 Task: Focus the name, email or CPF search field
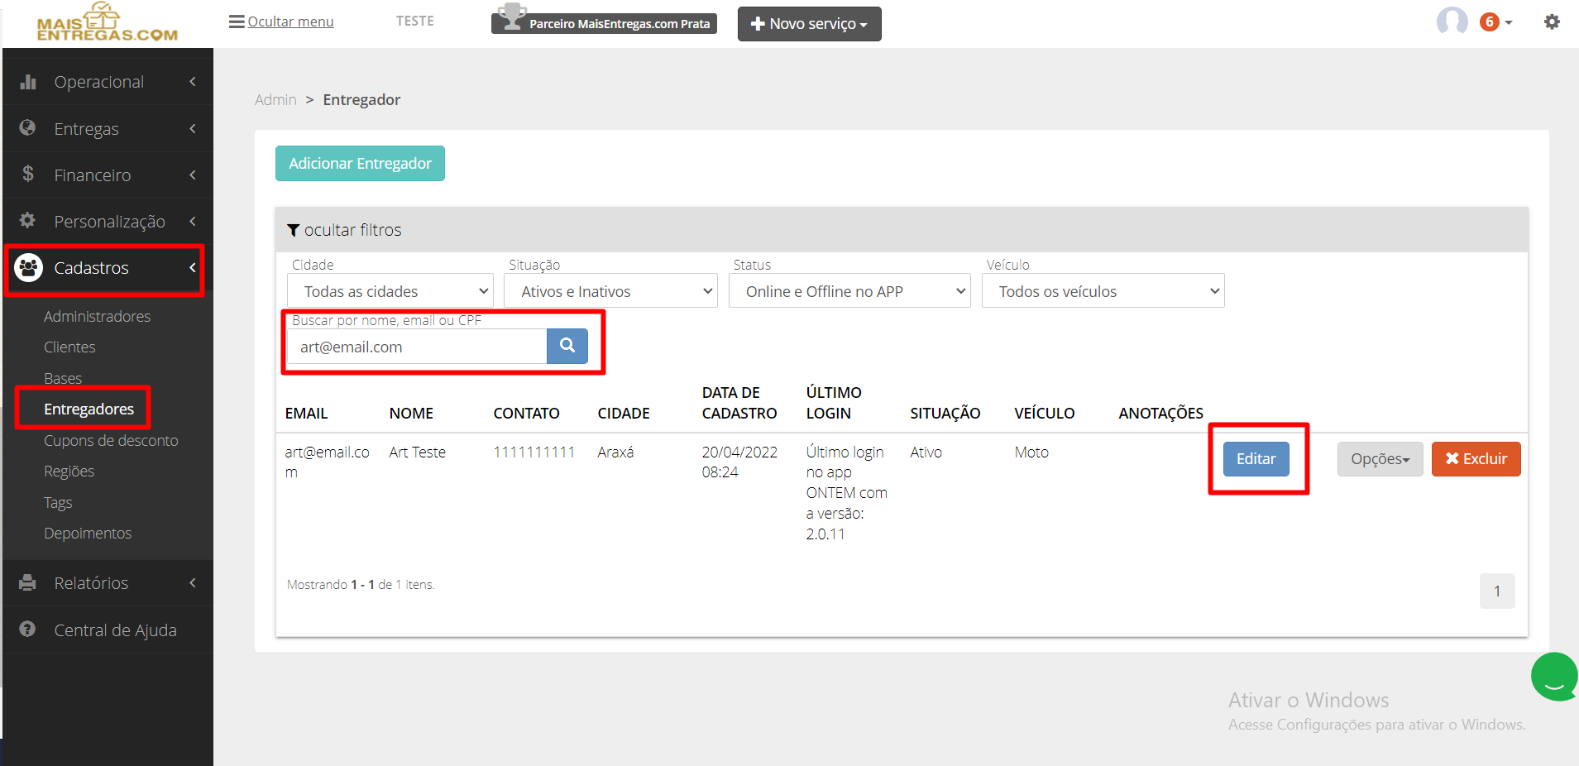pyautogui.click(x=417, y=346)
